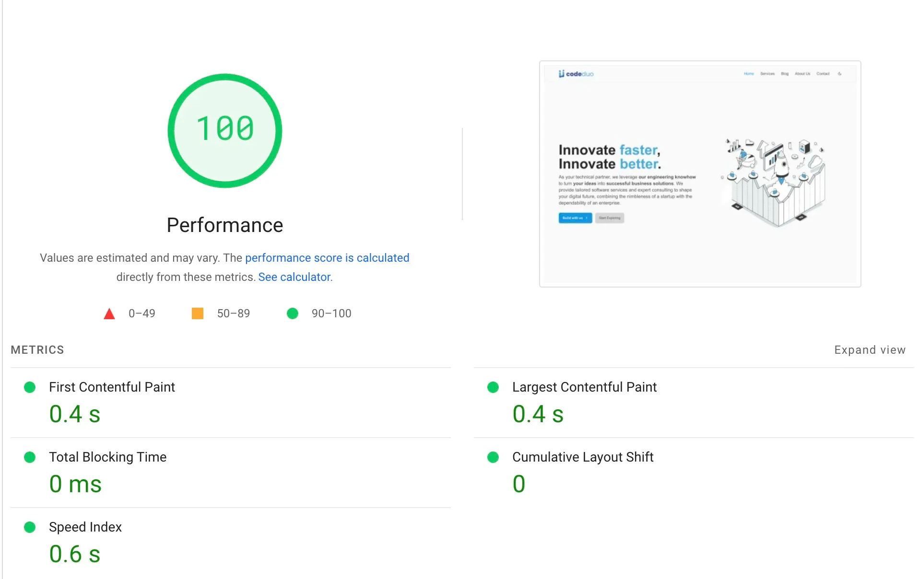
Task: Select the Total Blocking Time metric label
Action: click(108, 457)
